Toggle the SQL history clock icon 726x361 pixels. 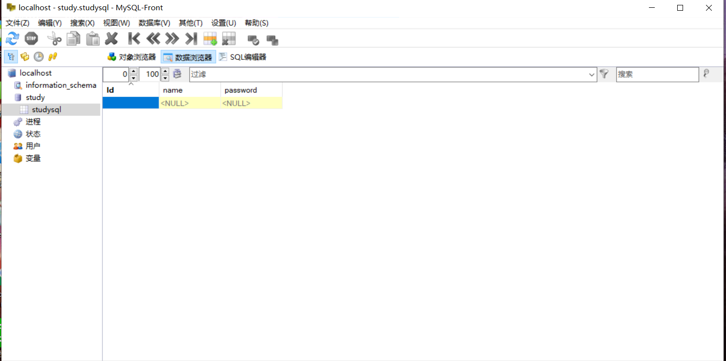[39, 57]
